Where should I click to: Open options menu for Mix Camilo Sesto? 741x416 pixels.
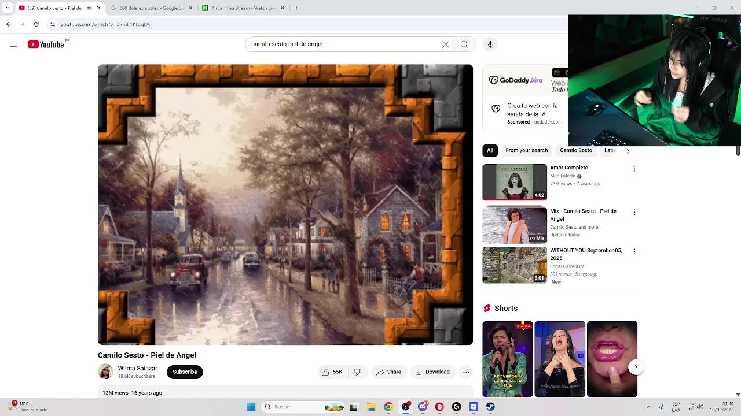[x=634, y=212]
